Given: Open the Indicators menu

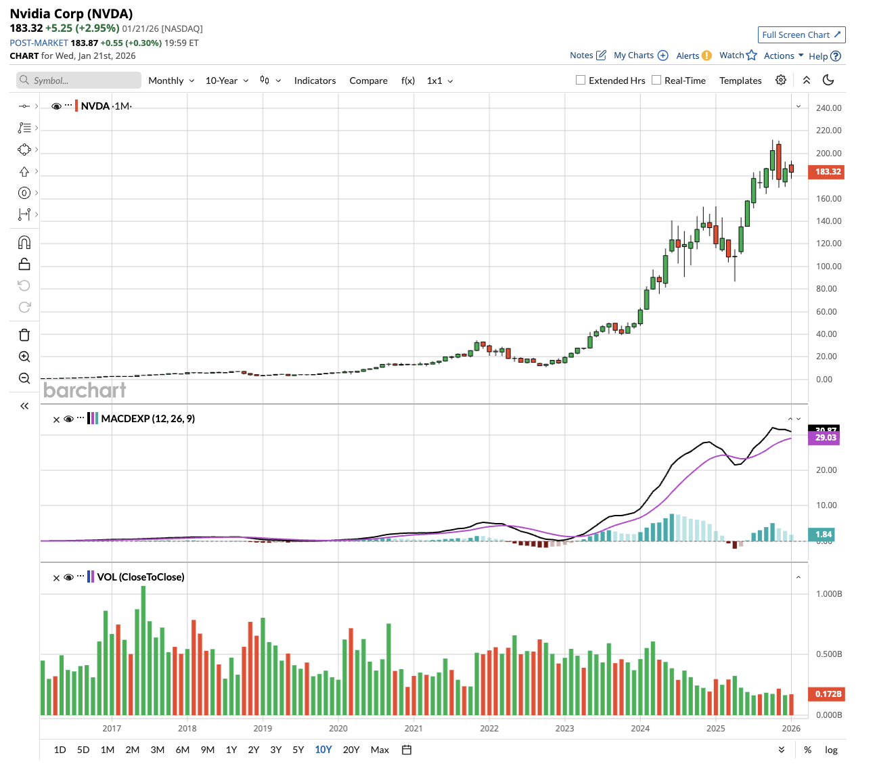Looking at the screenshot, I should [x=315, y=81].
